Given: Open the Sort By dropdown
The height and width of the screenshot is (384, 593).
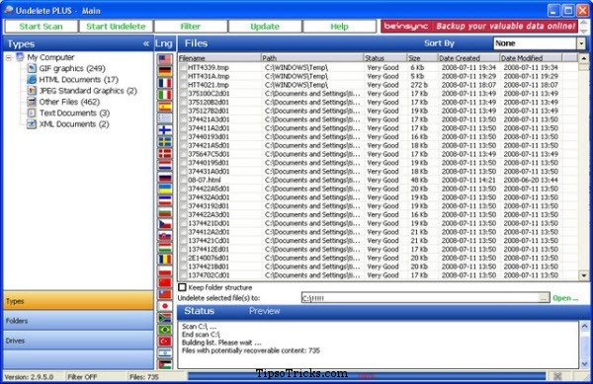Looking at the screenshot, I should [x=581, y=43].
